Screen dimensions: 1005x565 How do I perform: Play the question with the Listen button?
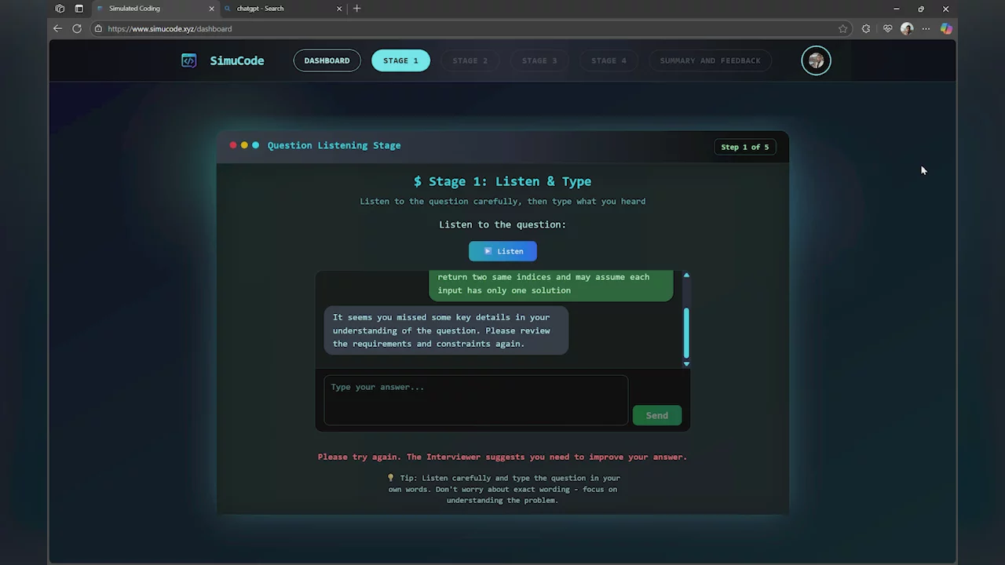pos(502,251)
